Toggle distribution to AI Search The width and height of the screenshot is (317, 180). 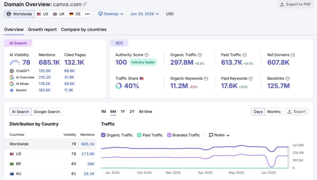click(20, 112)
